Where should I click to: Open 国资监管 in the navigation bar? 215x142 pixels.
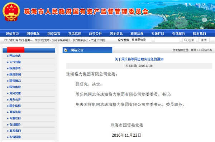[54, 34]
